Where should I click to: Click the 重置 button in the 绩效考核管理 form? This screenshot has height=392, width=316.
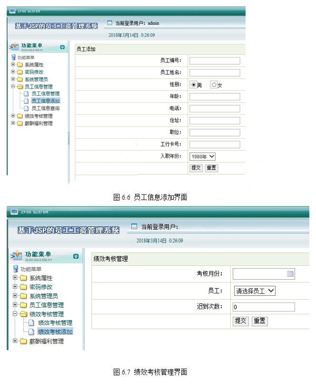pos(259,321)
